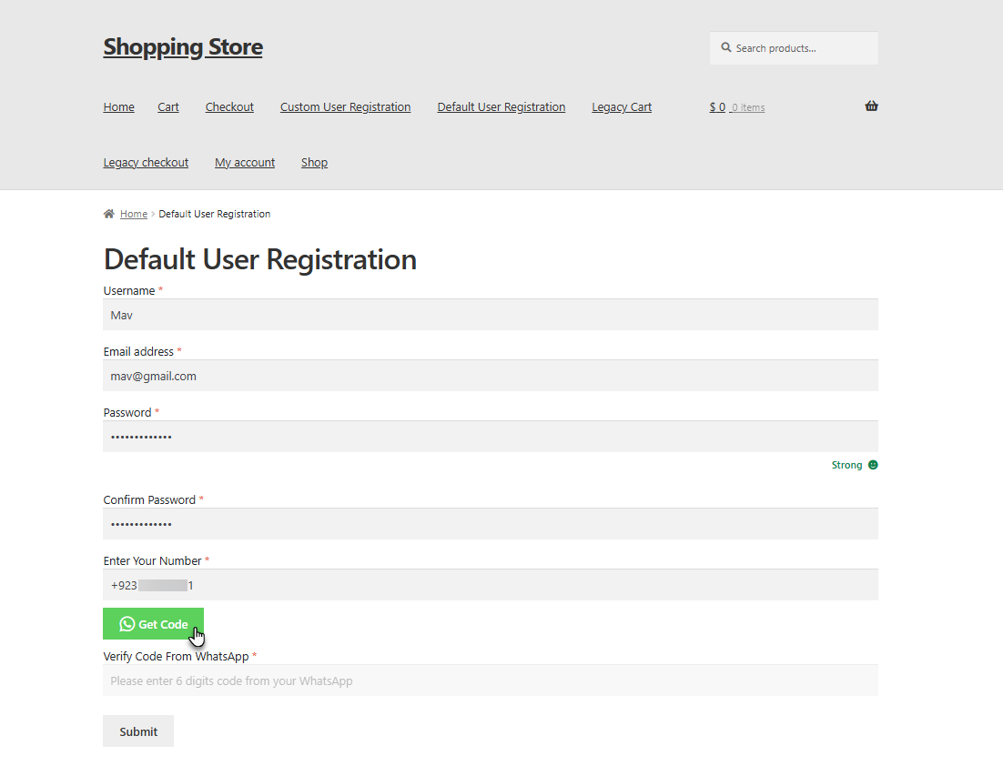This screenshot has width=1003, height=776.
Task: Click the WhatsApp icon on Get Code button
Action: click(x=124, y=623)
